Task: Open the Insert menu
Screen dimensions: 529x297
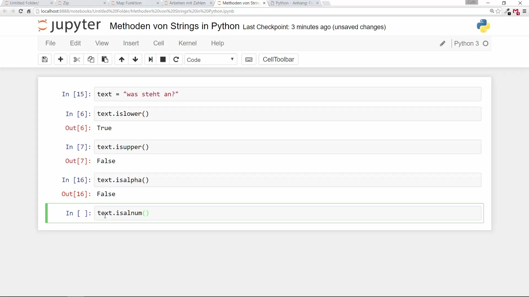Action: (131, 43)
